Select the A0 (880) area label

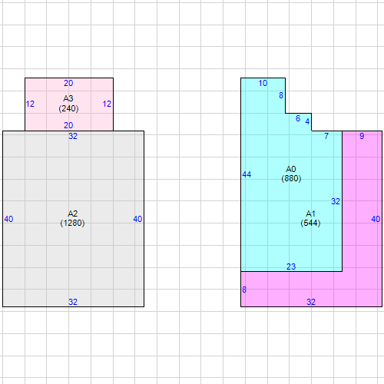tap(291, 174)
